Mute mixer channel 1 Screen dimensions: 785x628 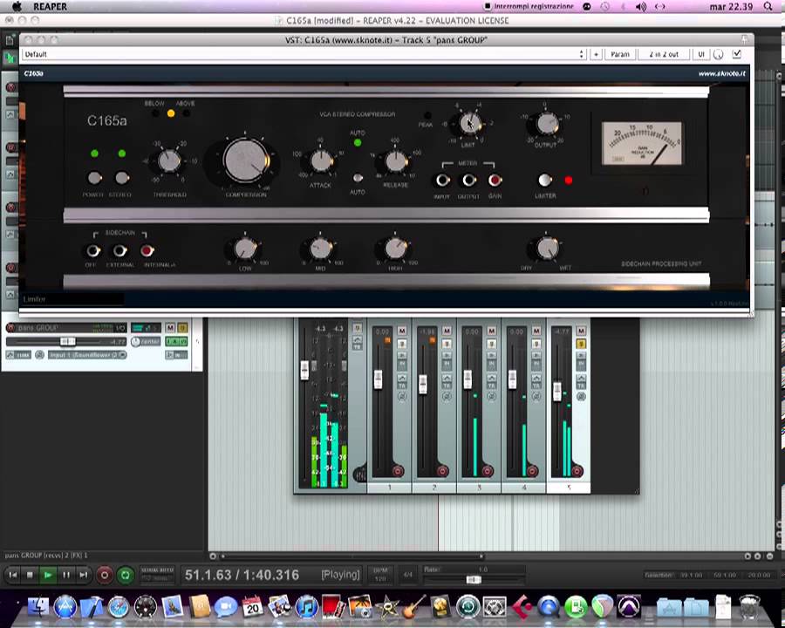(401, 331)
